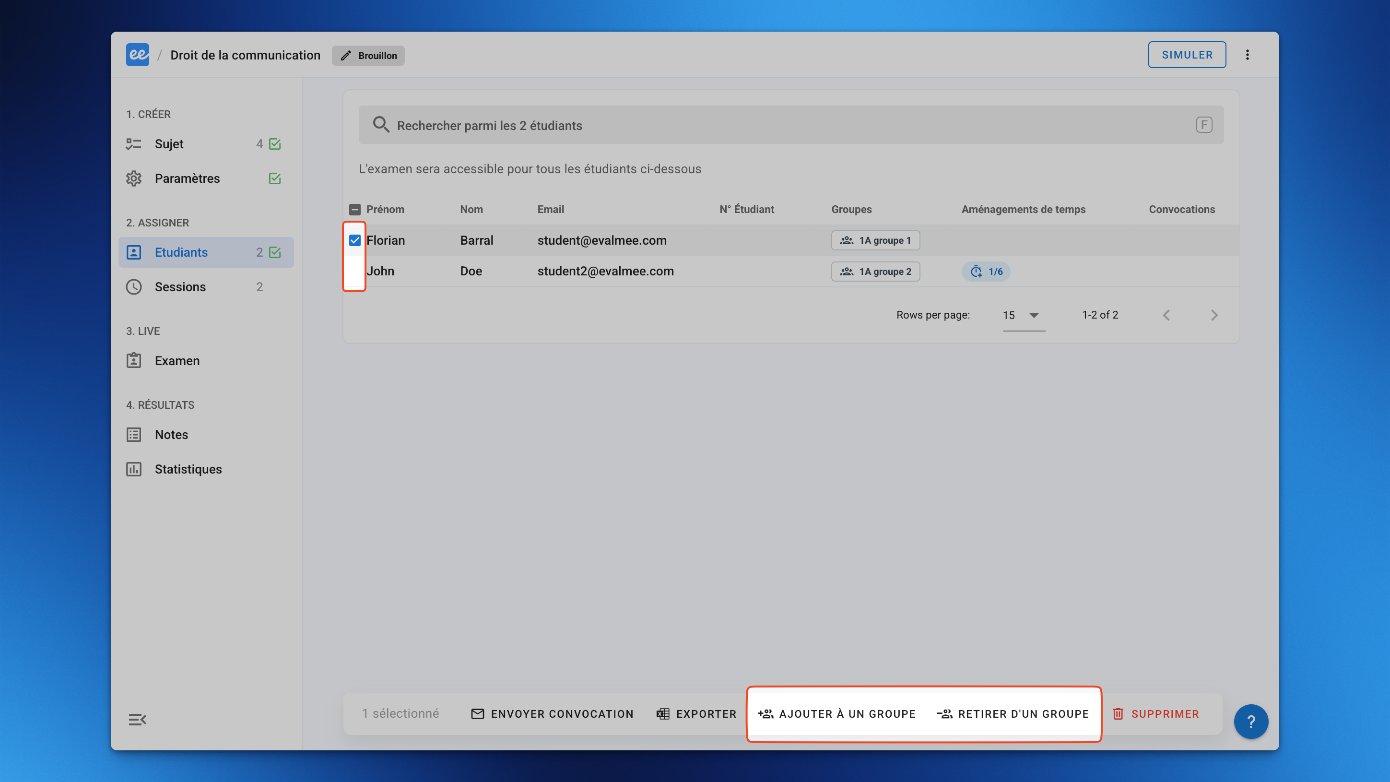Focus the student search field

click(755, 125)
